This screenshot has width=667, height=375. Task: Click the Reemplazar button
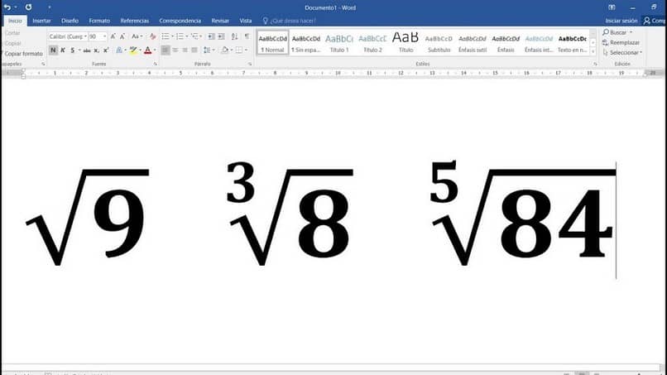pyautogui.click(x=621, y=42)
